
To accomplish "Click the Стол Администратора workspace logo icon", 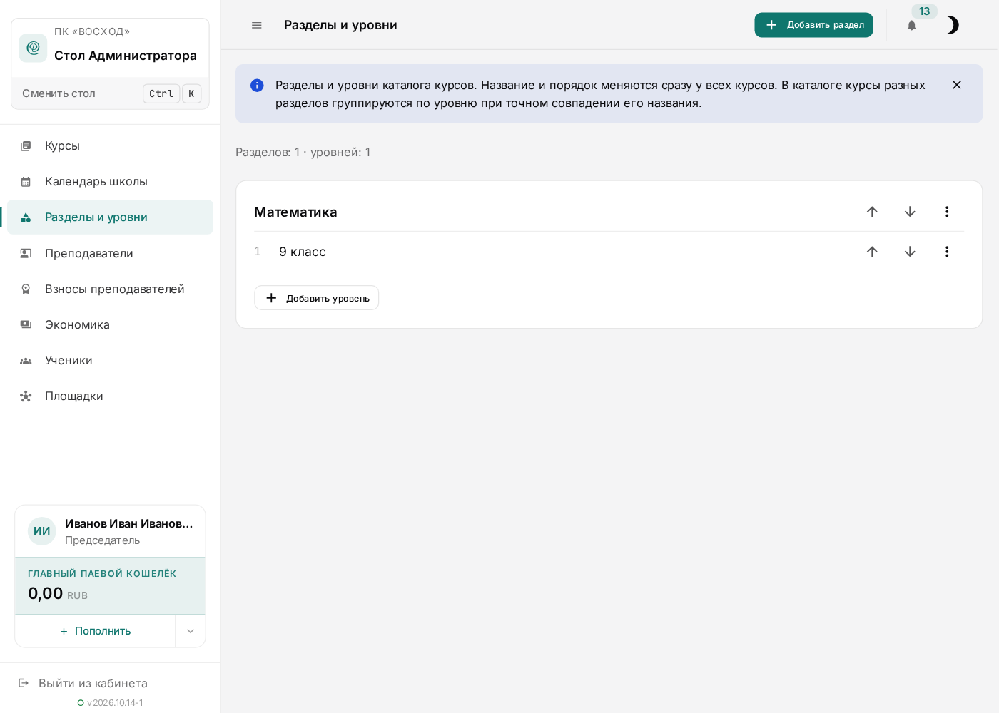I will 33,48.
